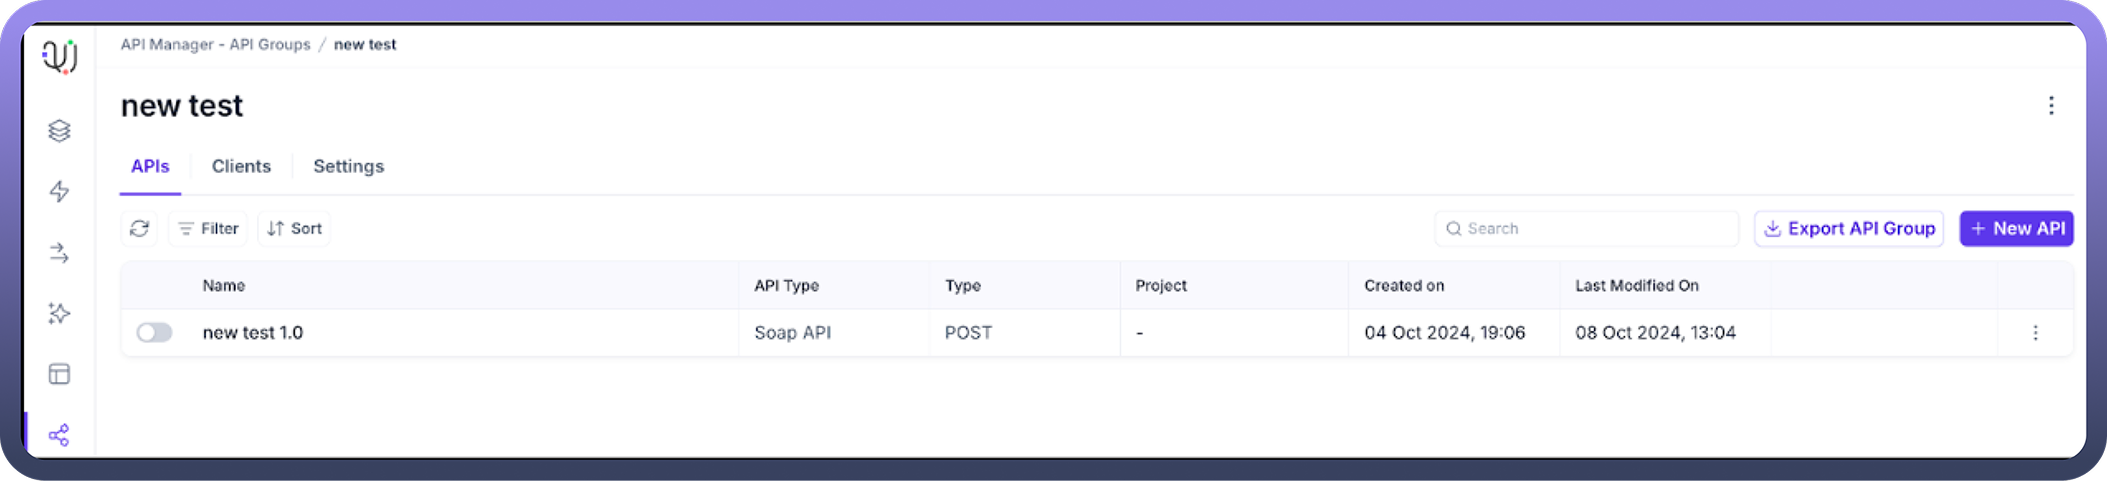Viewport: 2107px width, 481px height.
Task: Open the Filter options
Action: pyautogui.click(x=209, y=228)
